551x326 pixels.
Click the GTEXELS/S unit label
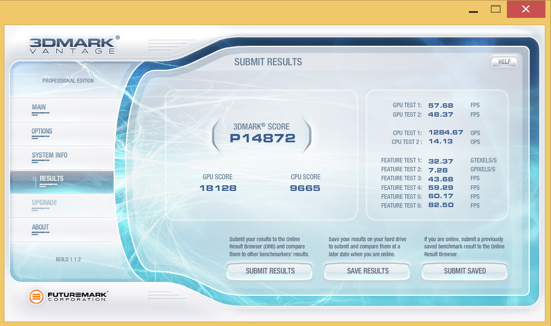tap(483, 161)
